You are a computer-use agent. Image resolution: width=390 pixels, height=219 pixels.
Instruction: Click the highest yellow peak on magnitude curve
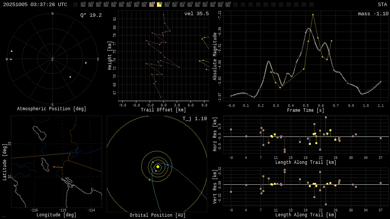[313, 15]
